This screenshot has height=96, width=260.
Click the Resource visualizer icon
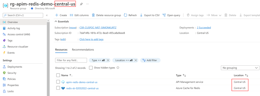click(4, 47)
